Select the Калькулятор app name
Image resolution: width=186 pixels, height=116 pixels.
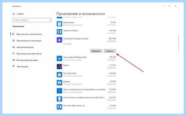pyautogui.click(x=69, y=22)
